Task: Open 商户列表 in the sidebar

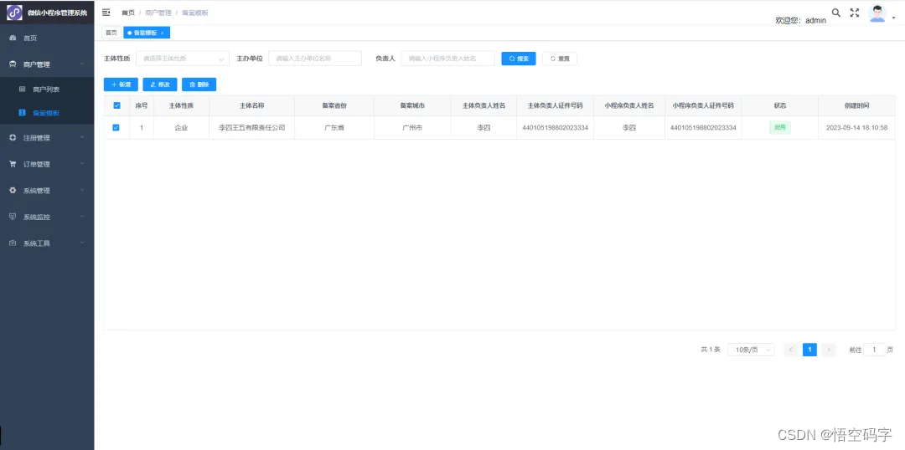Action: point(47,89)
